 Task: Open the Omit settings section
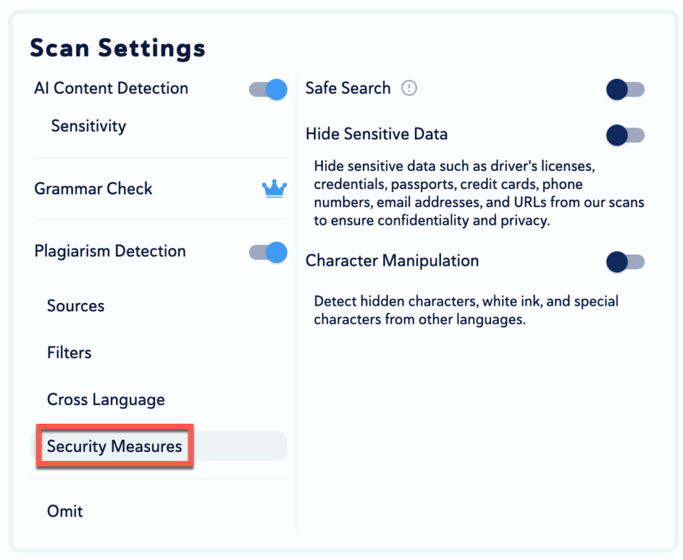pyautogui.click(x=65, y=511)
